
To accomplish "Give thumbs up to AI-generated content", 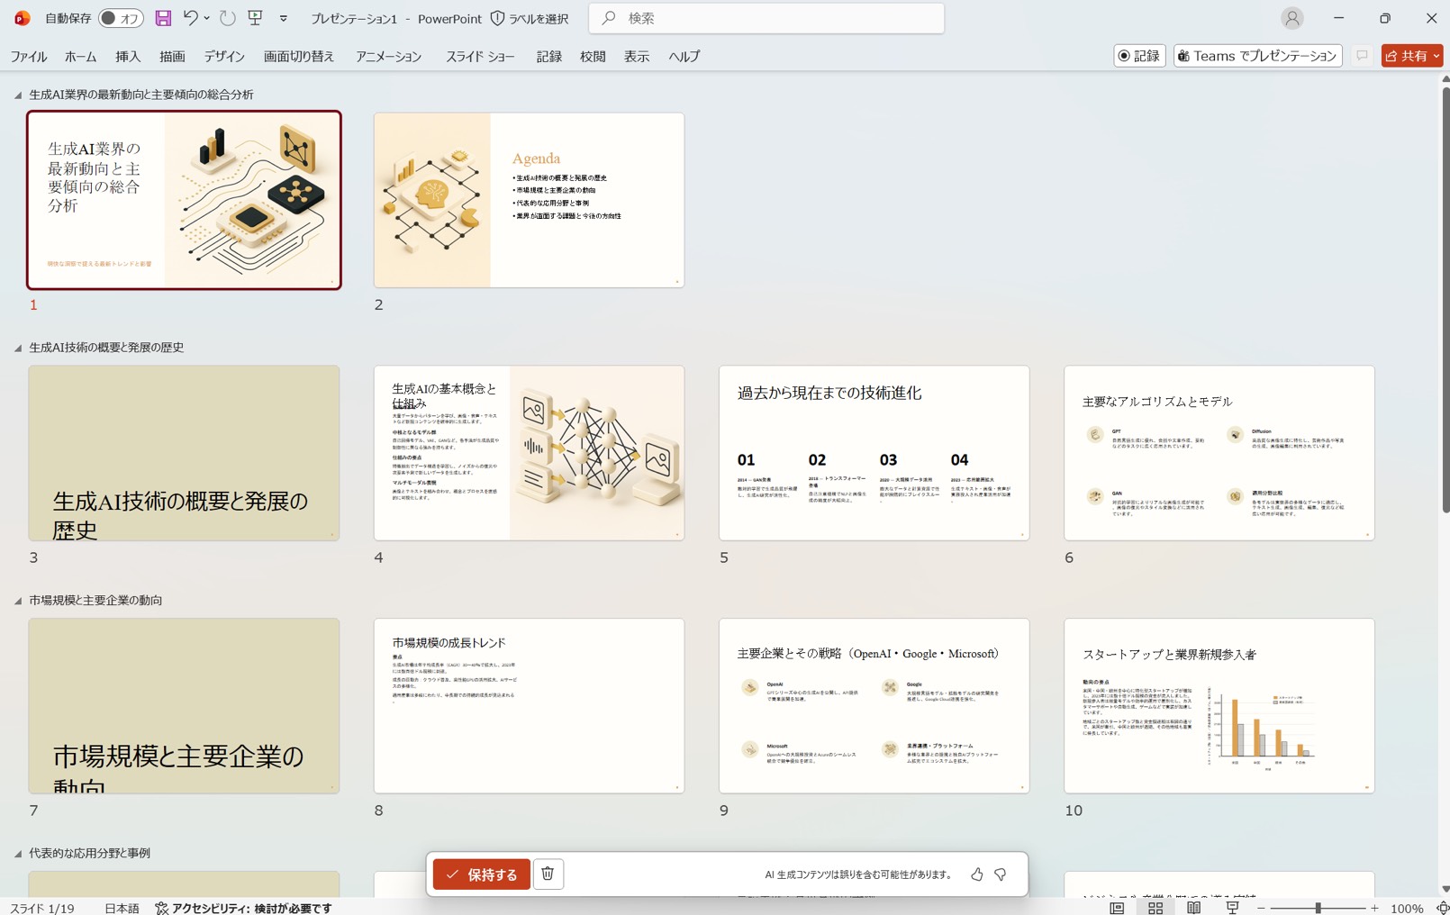I will 977,874.
